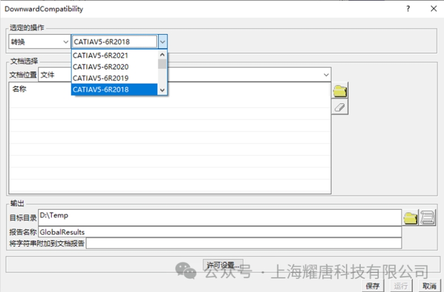Select highlighted CATIAV5-6R2018 list entry
Screen dimensions: 444x292
[114, 89]
